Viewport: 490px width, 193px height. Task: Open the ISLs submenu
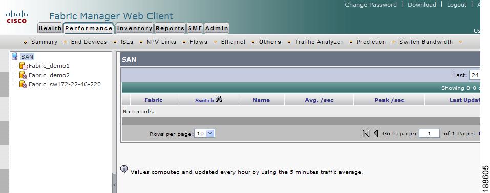(x=127, y=42)
